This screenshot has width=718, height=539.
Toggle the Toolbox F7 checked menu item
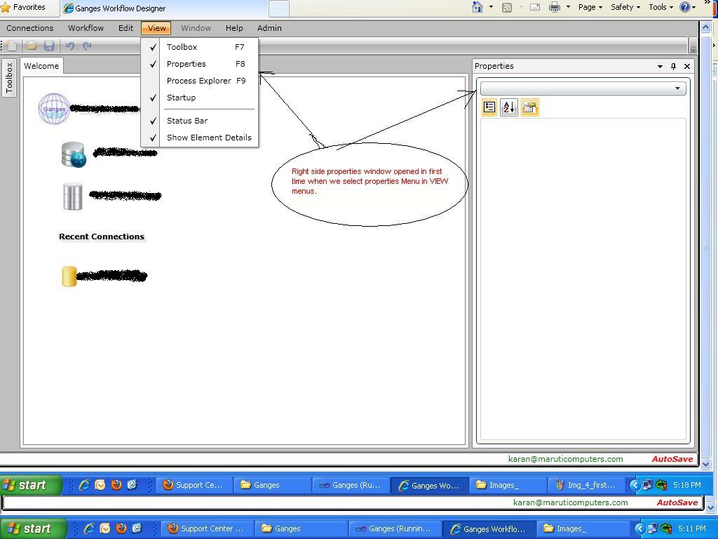200,47
